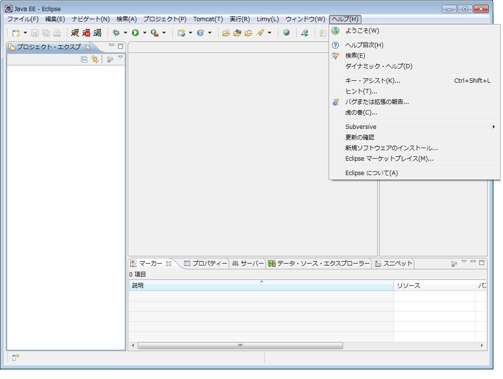The image size is (503, 379).
Task: Switch to the スニペット tab
Action: [x=393, y=264]
